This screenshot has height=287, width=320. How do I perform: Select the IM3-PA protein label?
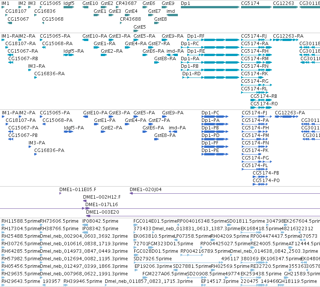[x=37, y=143]
